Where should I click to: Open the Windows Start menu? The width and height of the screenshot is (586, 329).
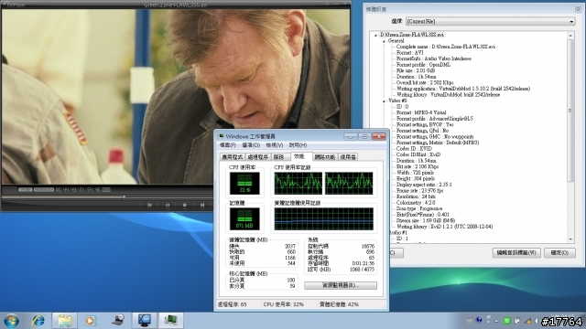tap(12, 321)
